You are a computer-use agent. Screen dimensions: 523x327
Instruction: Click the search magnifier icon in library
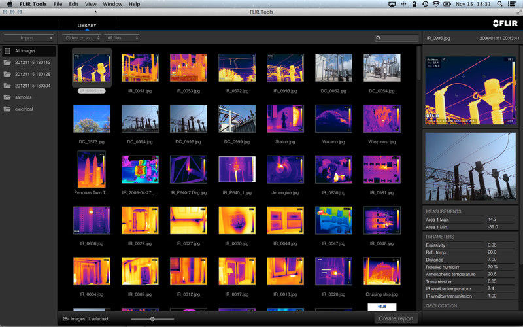click(x=379, y=38)
